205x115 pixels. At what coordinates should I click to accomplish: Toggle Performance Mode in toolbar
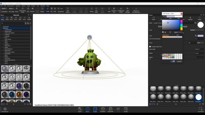tap(23, 10)
